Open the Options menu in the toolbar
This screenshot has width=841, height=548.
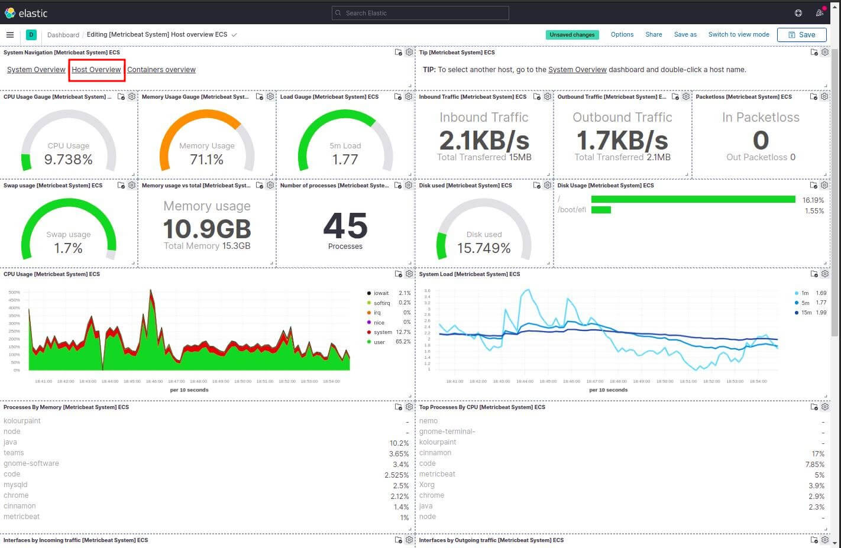[622, 35]
